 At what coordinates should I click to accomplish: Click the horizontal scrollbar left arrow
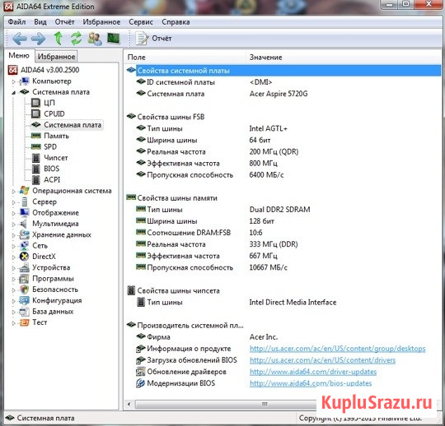point(129,404)
